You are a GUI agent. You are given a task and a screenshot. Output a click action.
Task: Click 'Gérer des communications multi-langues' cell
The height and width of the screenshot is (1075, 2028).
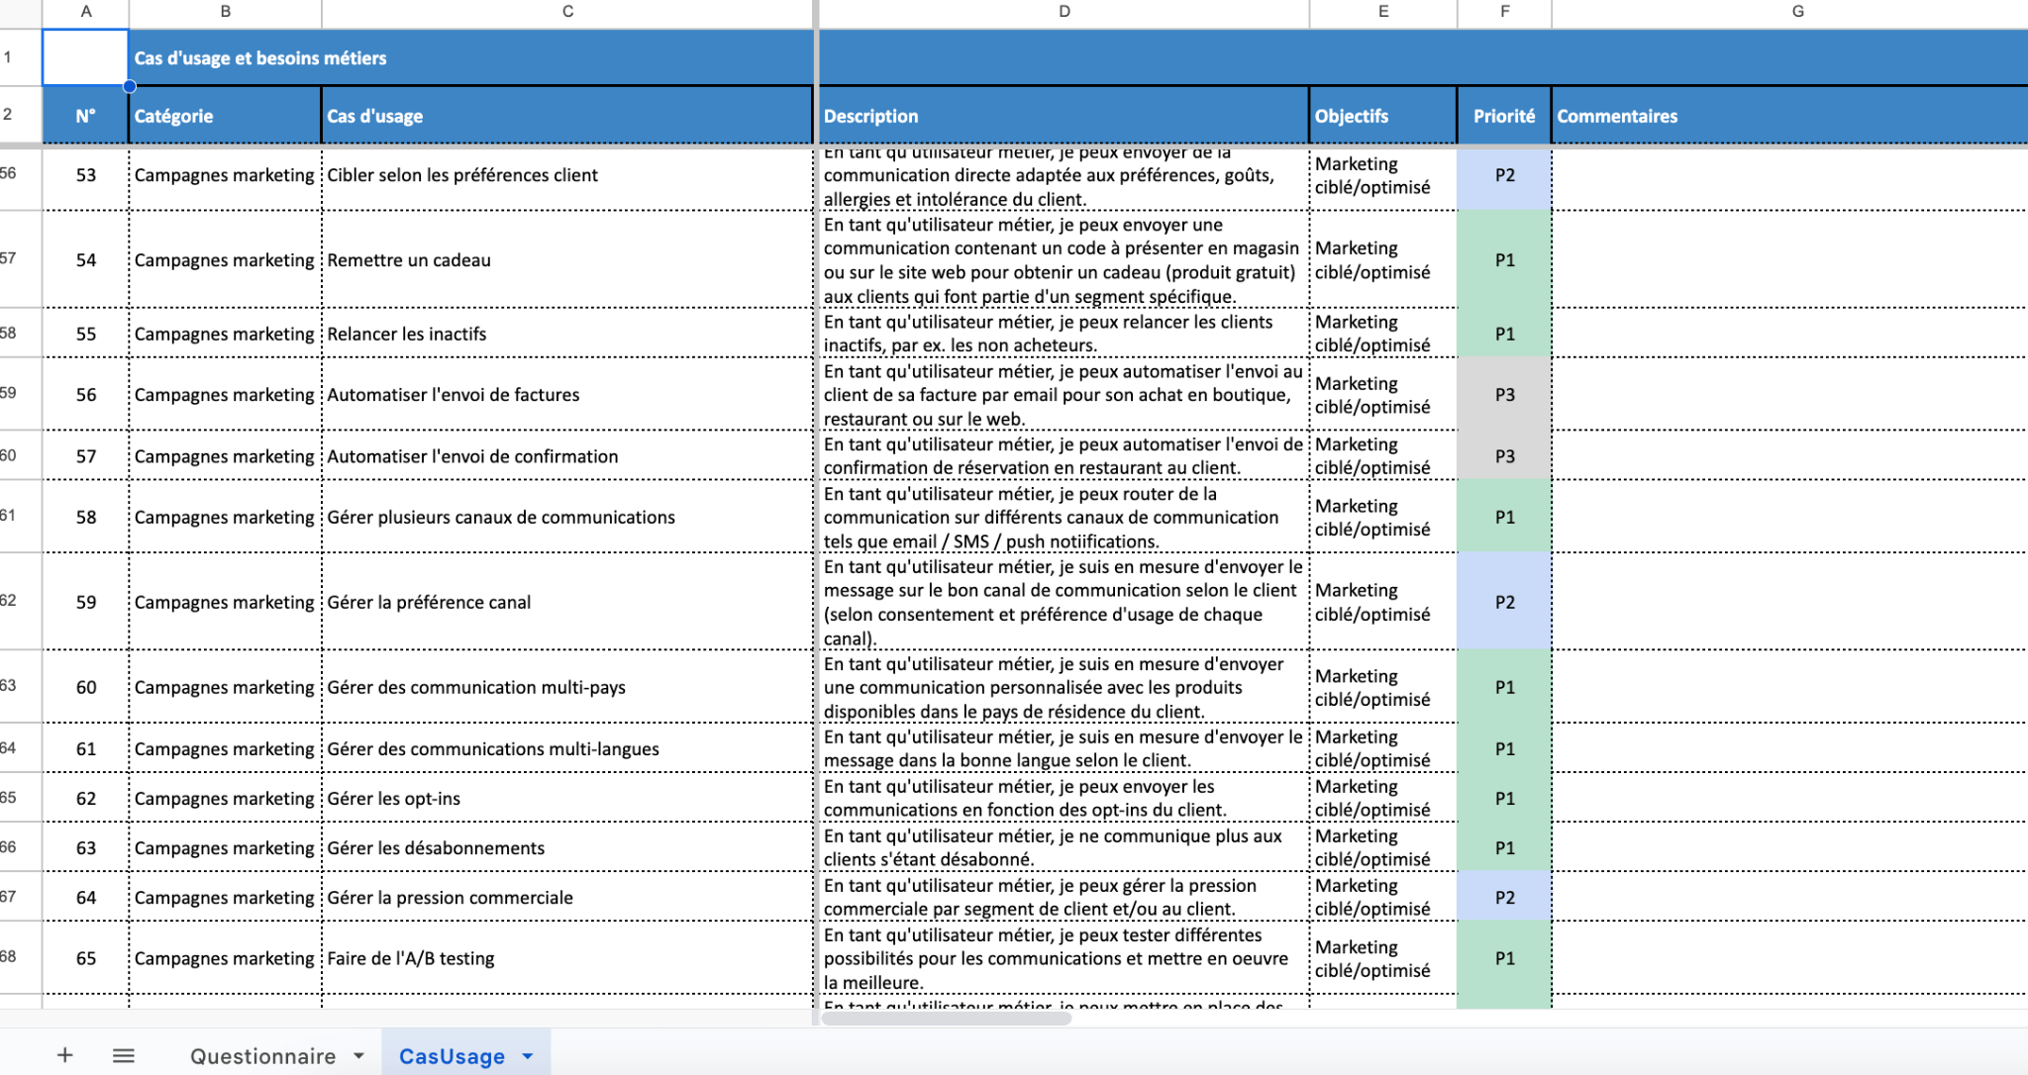click(567, 748)
